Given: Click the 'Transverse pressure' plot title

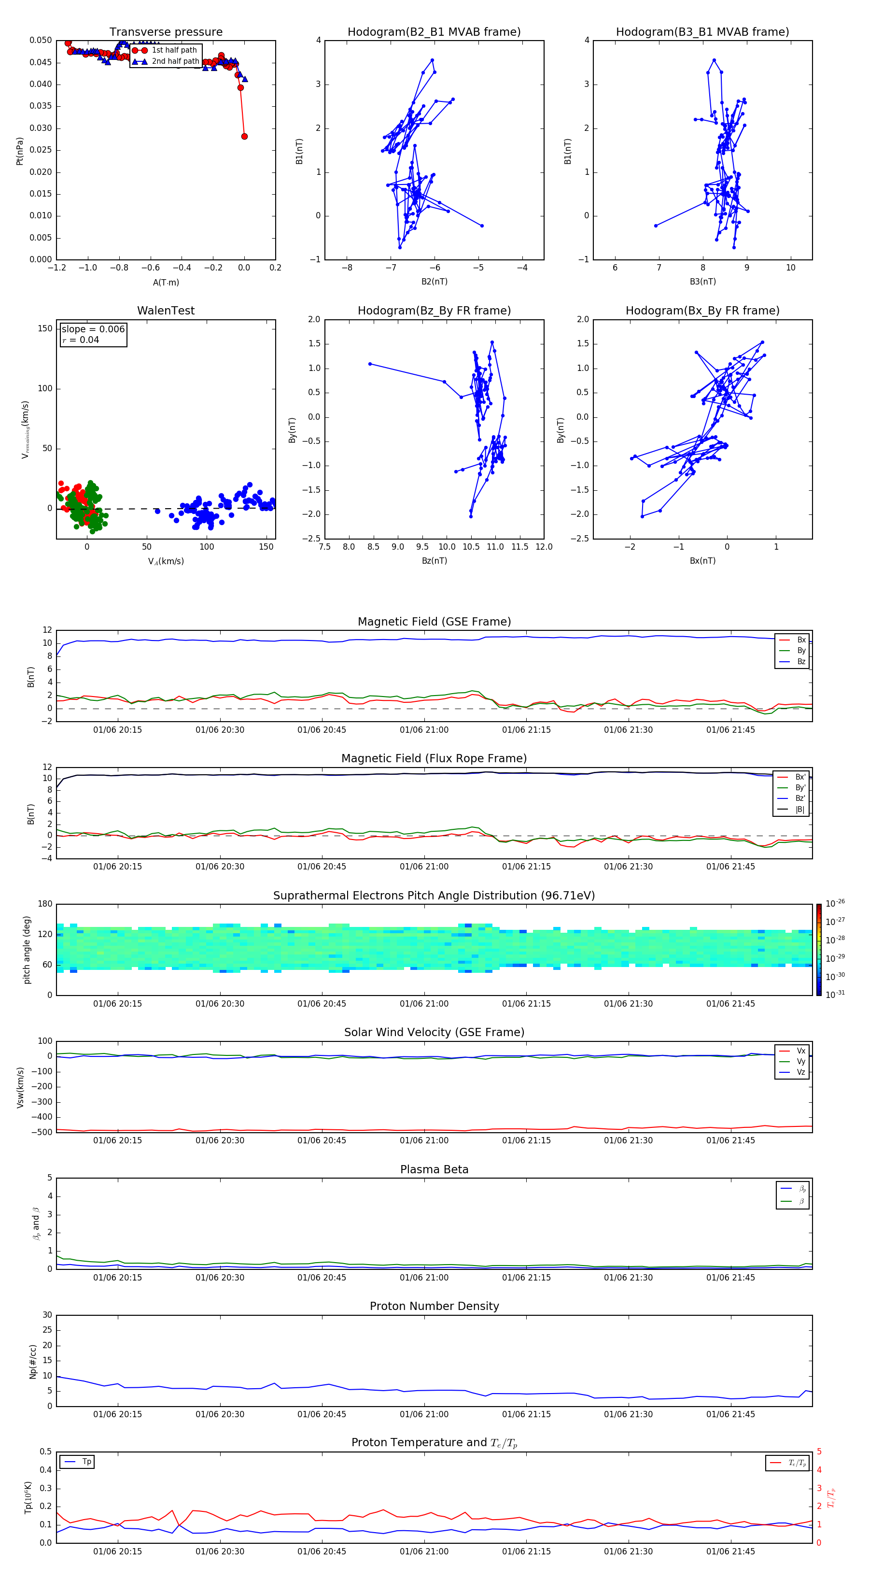Looking at the screenshot, I should (x=166, y=31).
